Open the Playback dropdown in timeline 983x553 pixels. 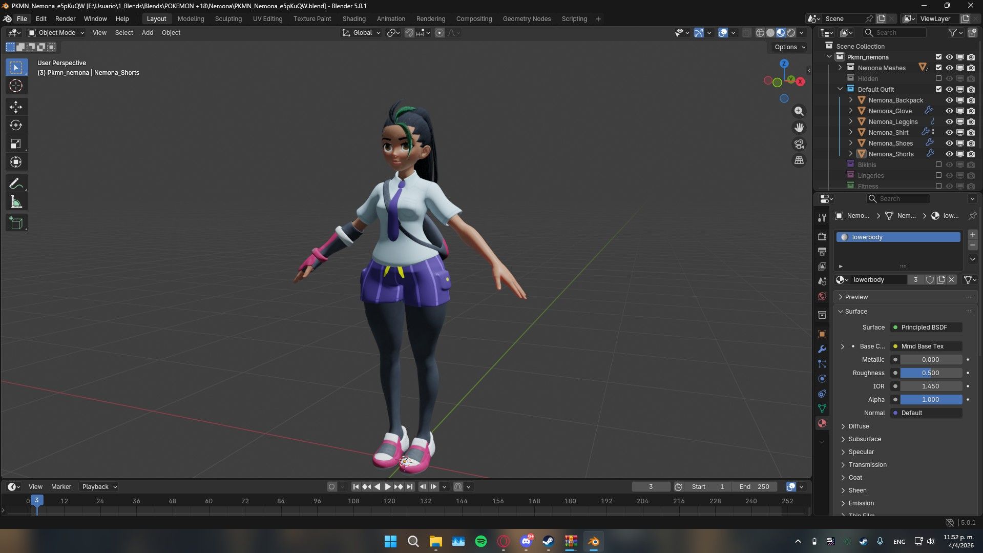99,487
